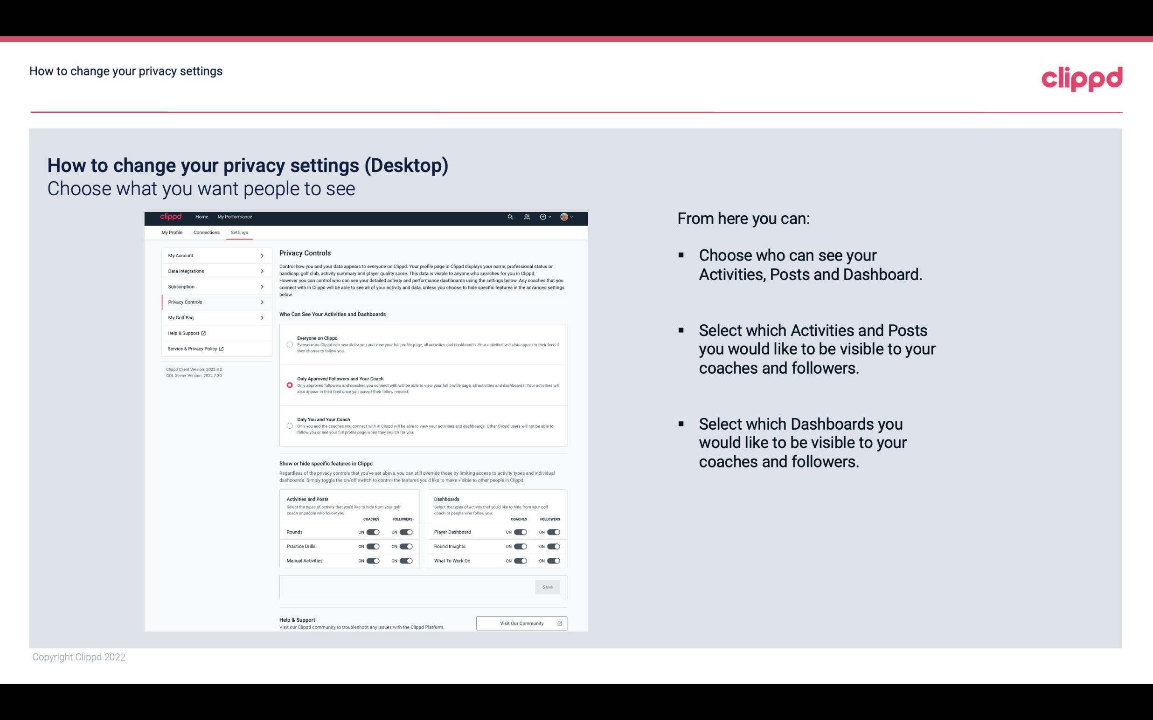1153x720 pixels.
Task: Click the search icon in the top bar
Action: point(510,217)
